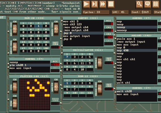Screen dimensions: 161x113
Task: Adjust the oscillator REPEAT roller
Action: [100, 62]
